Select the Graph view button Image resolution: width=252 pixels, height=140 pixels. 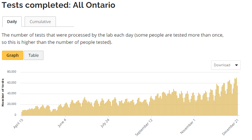point(12,55)
